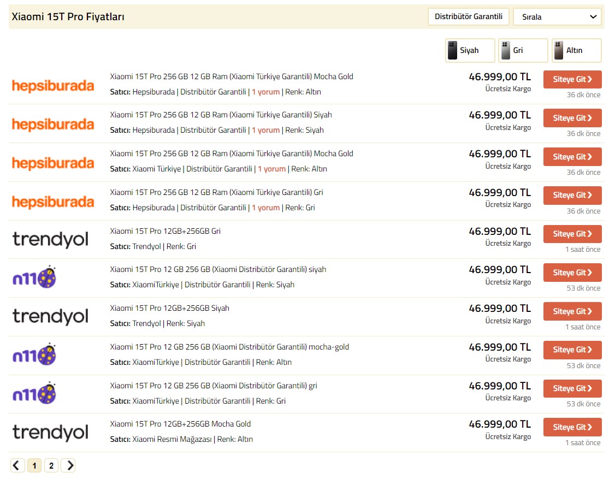The image size is (615, 479).
Task: Toggle the Distribütör Garantili filter
Action: (x=468, y=17)
